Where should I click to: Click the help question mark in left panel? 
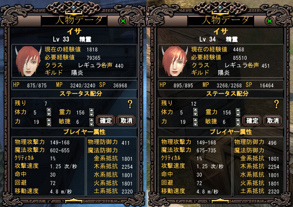tap(130, 104)
